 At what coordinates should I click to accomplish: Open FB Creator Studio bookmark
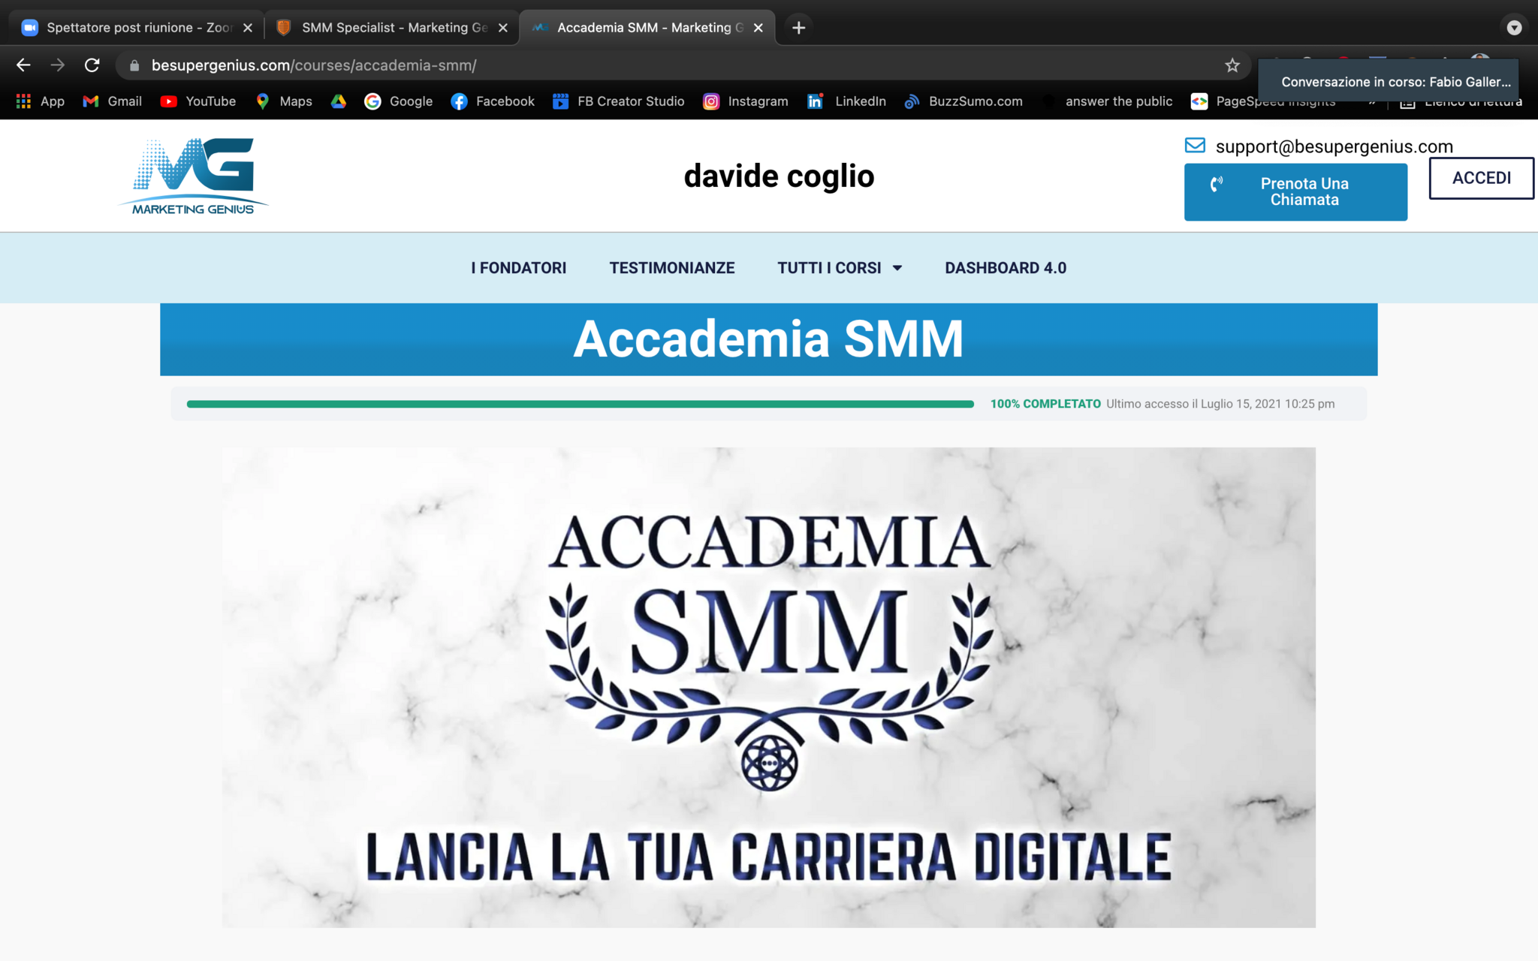coord(618,101)
